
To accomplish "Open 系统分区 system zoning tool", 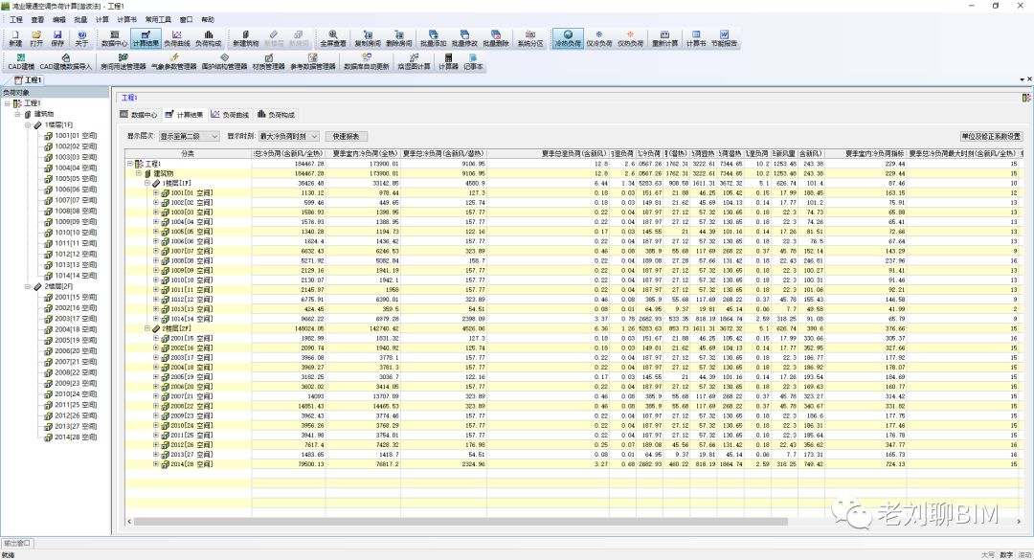I will click(x=530, y=38).
